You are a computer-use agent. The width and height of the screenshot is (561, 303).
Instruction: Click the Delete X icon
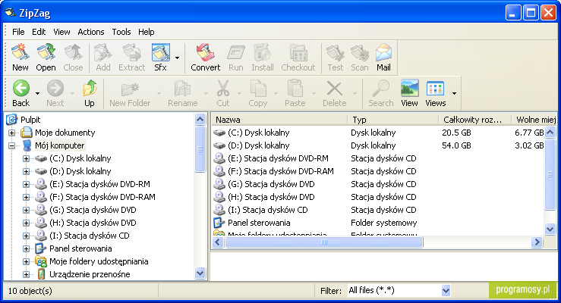[x=335, y=88]
